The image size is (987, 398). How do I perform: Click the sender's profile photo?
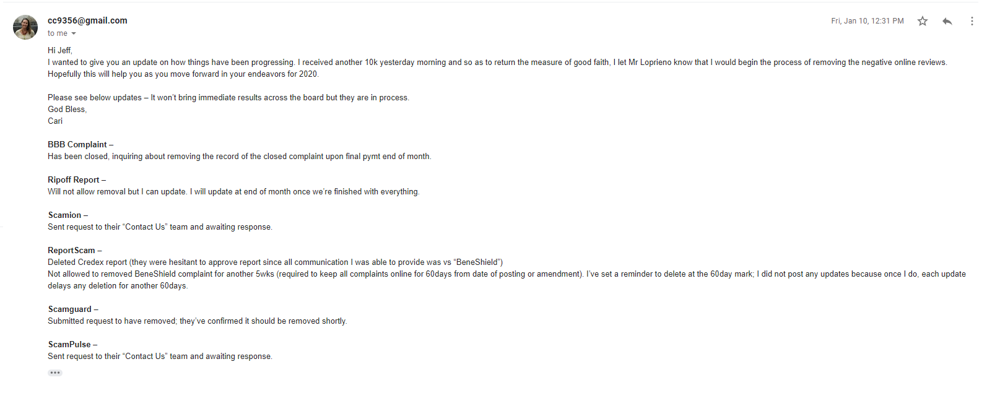pos(25,27)
